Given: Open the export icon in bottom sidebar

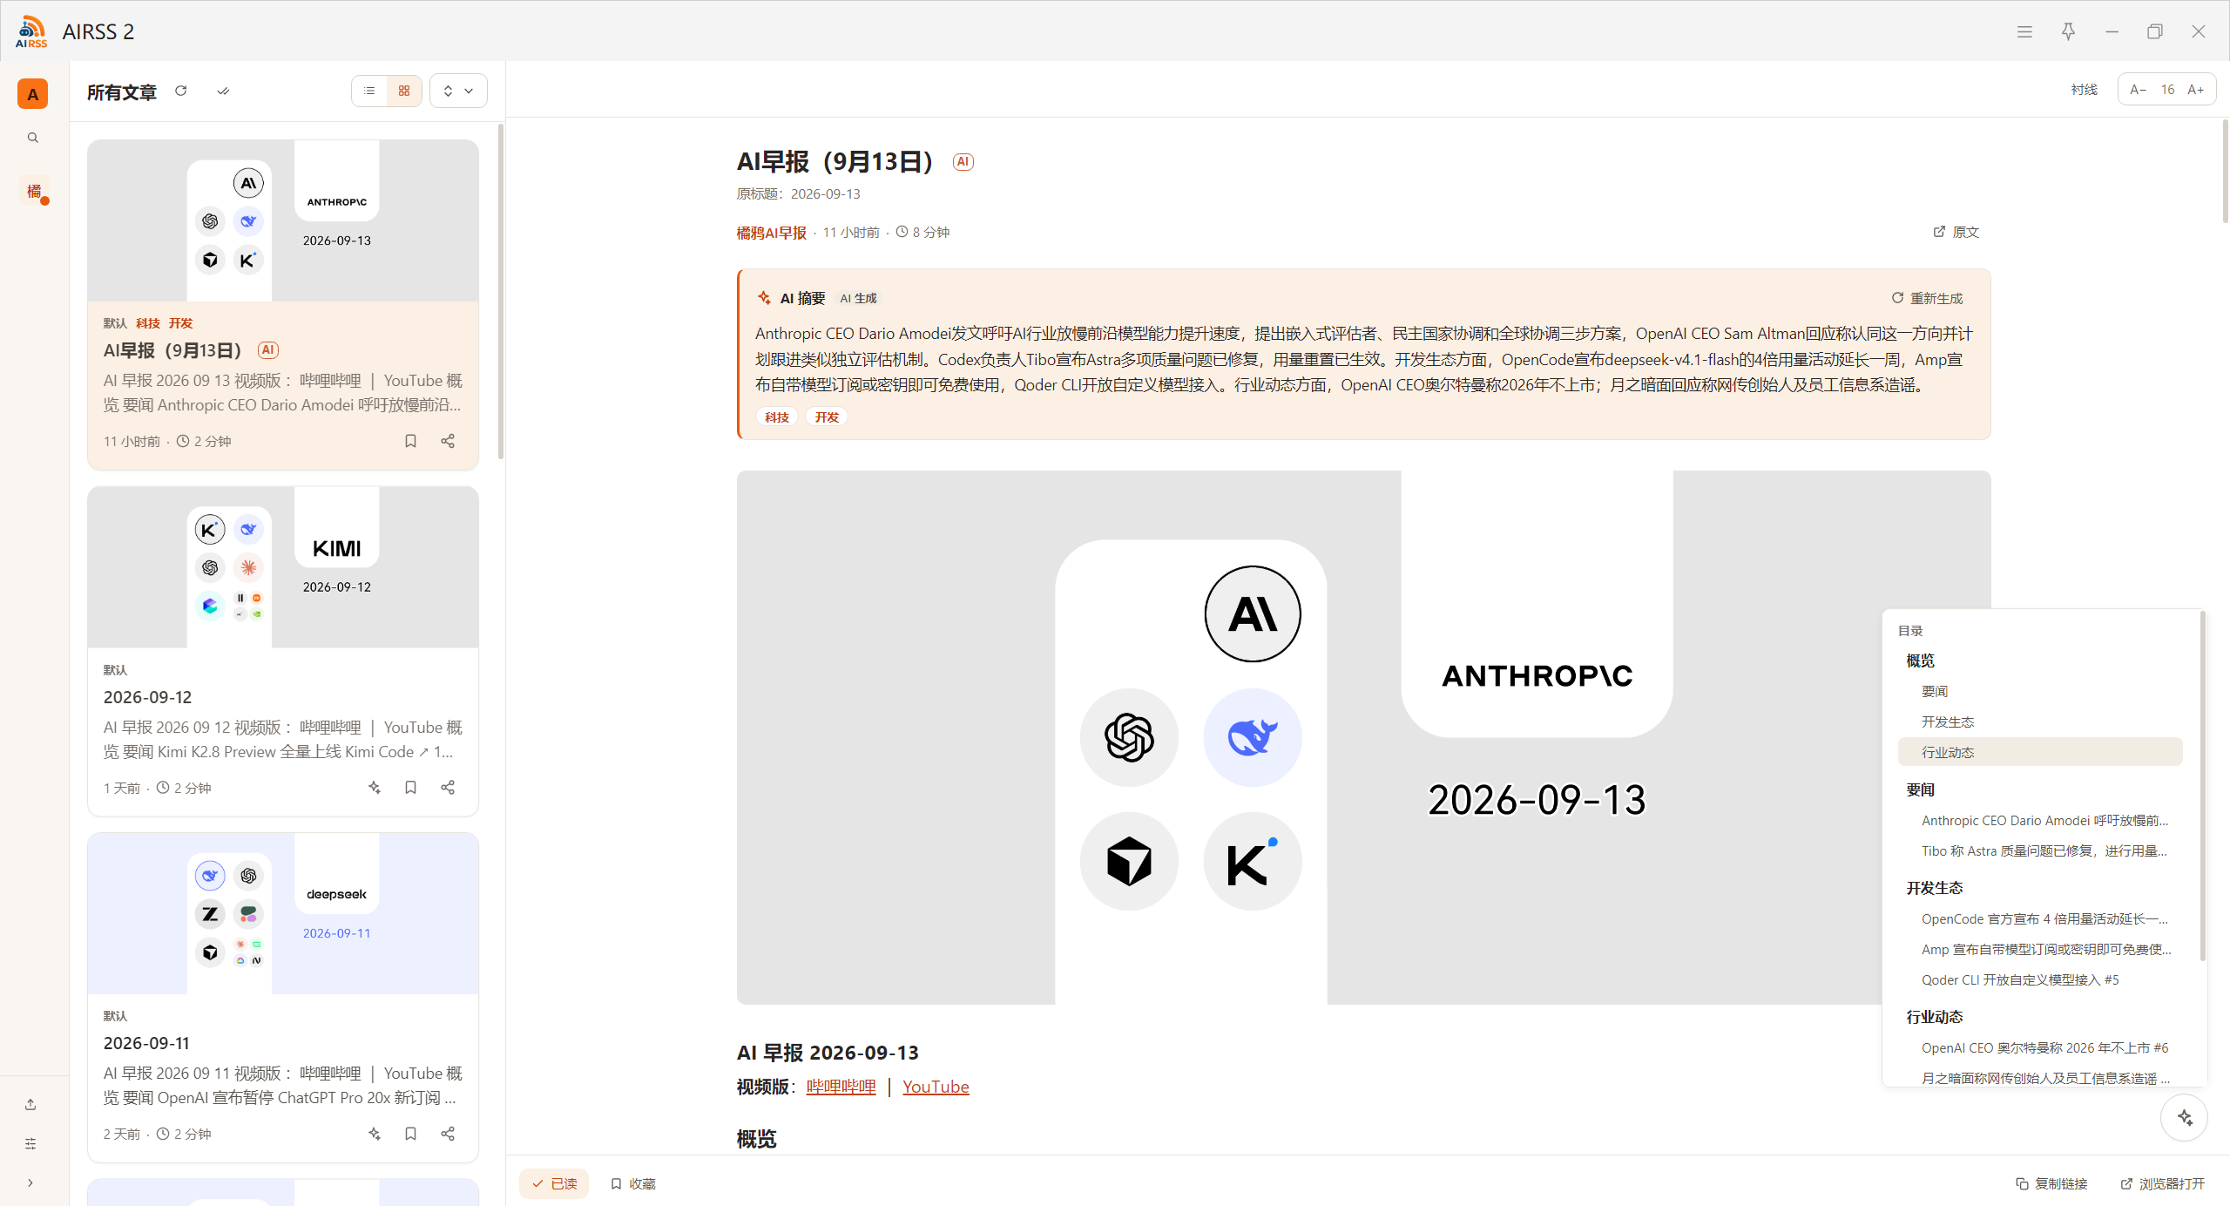Looking at the screenshot, I should pos(30,1105).
